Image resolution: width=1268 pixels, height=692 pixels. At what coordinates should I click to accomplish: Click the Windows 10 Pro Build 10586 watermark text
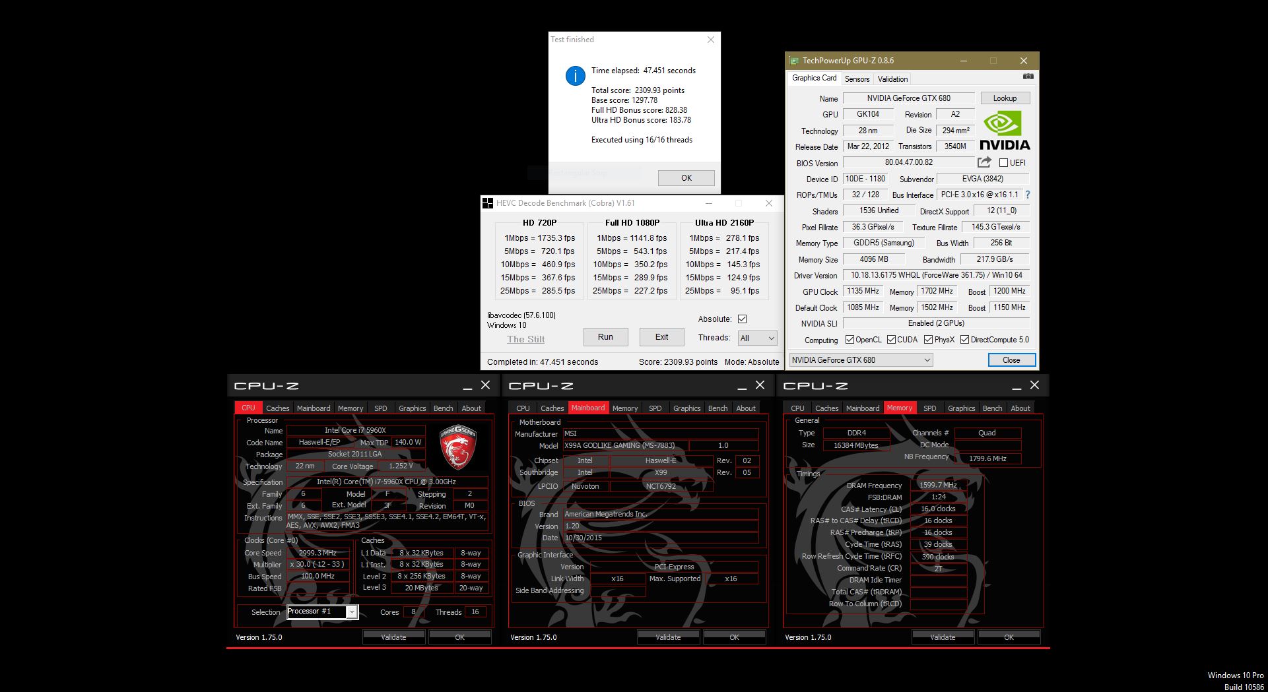pyautogui.click(x=1236, y=681)
